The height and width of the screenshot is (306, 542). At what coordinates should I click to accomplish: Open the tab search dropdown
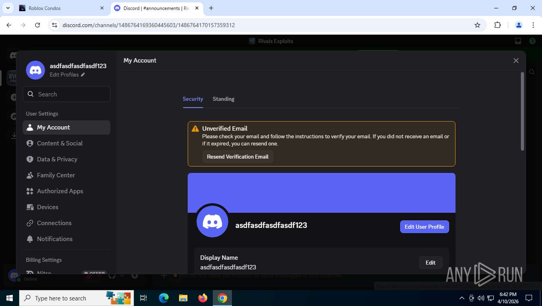(x=8, y=8)
